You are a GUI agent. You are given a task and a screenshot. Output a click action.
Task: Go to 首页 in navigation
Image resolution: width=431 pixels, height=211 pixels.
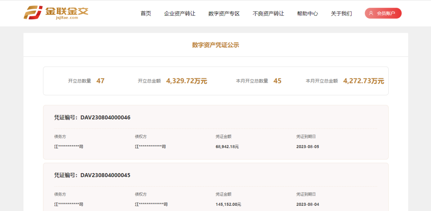coord(146,14)
